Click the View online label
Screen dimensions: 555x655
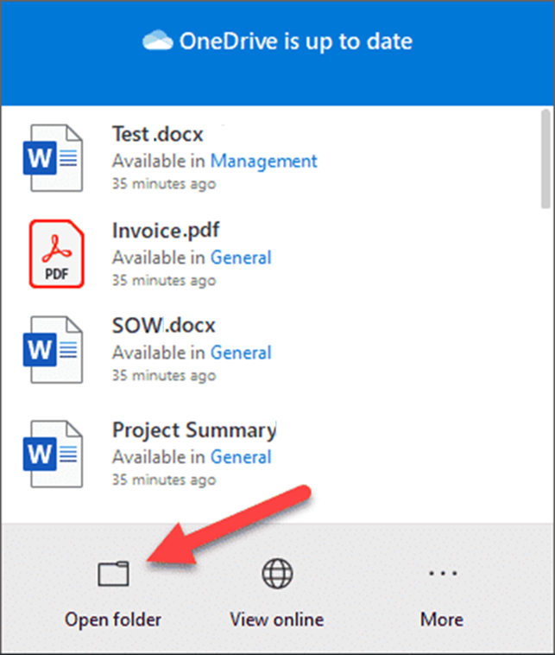point(277,620)
